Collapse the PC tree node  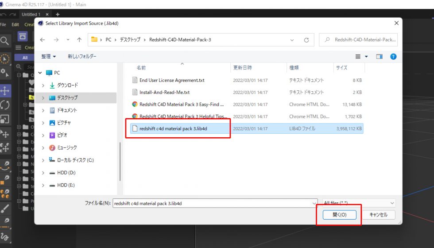click(x=40, y=73)
